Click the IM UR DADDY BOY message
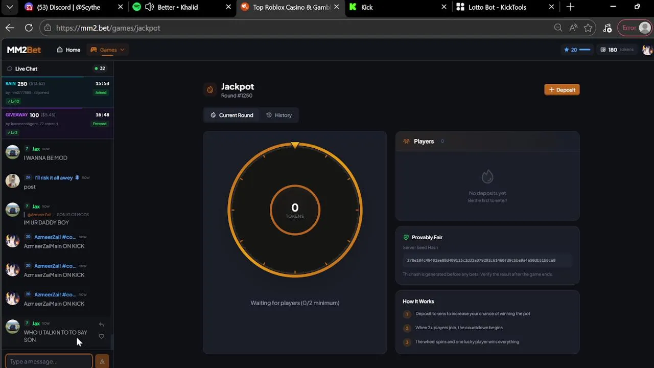This screenshot has width=654, height=368. pos(46,222)
